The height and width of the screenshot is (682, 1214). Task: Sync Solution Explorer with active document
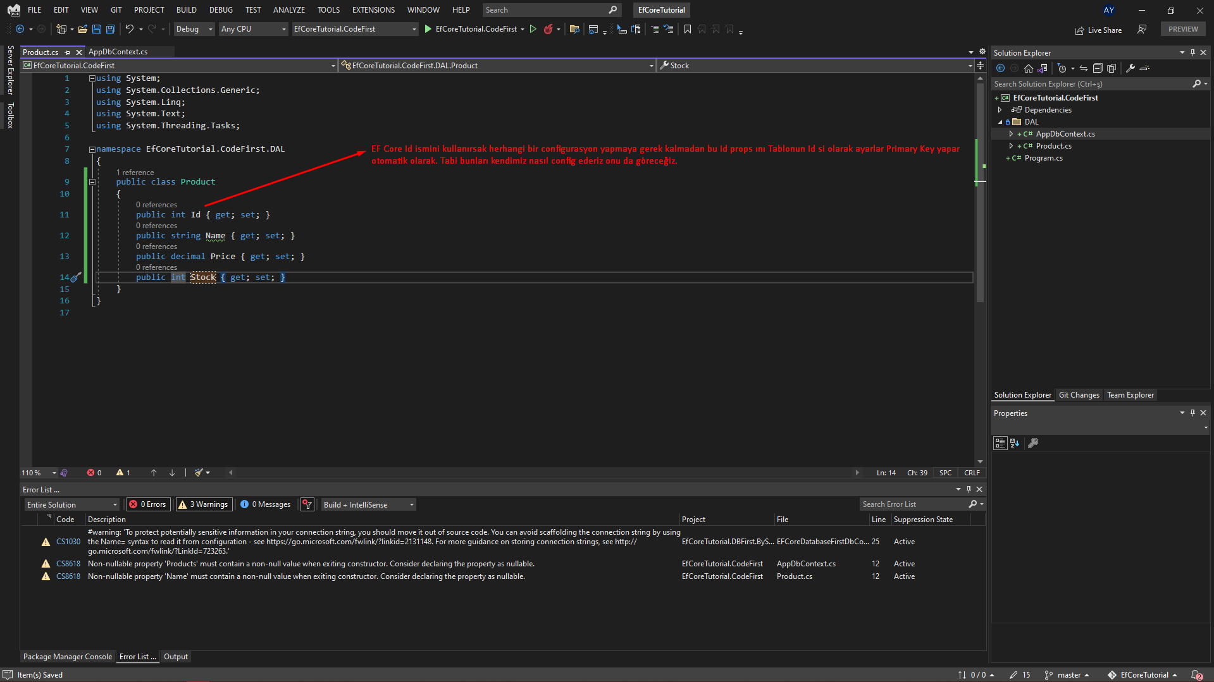1083,68
